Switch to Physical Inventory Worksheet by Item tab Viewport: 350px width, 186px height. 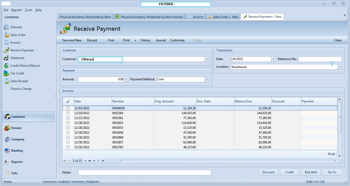pyautogui.click(x=85, y=17)
